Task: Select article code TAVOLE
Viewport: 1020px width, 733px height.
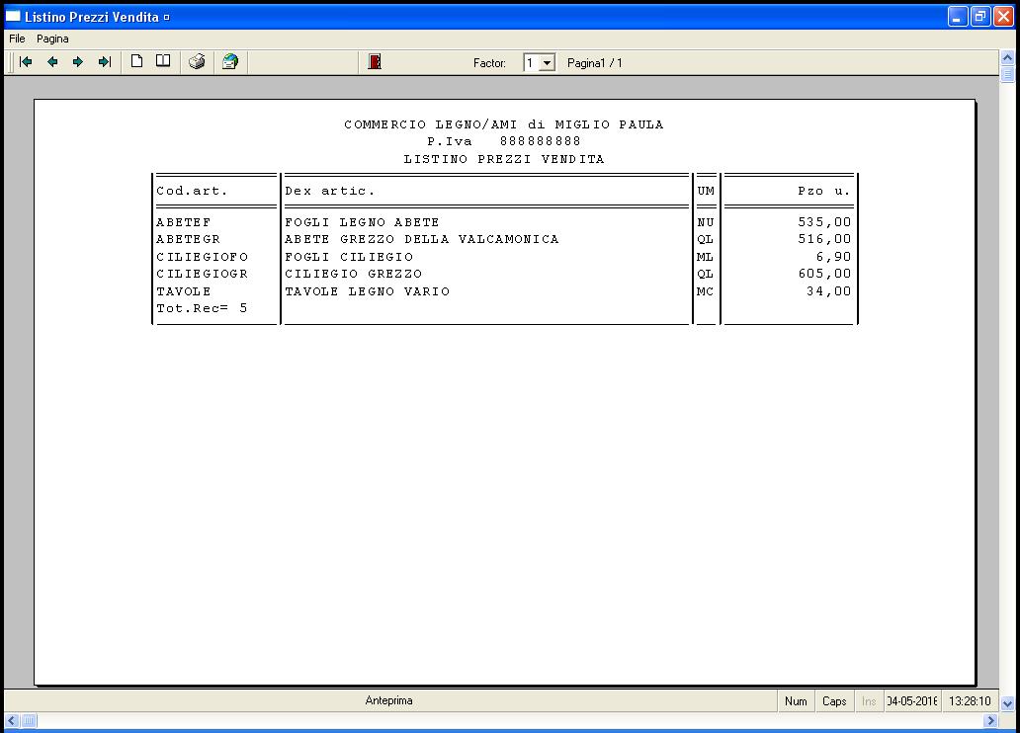Action: click(x=184, y=291)
